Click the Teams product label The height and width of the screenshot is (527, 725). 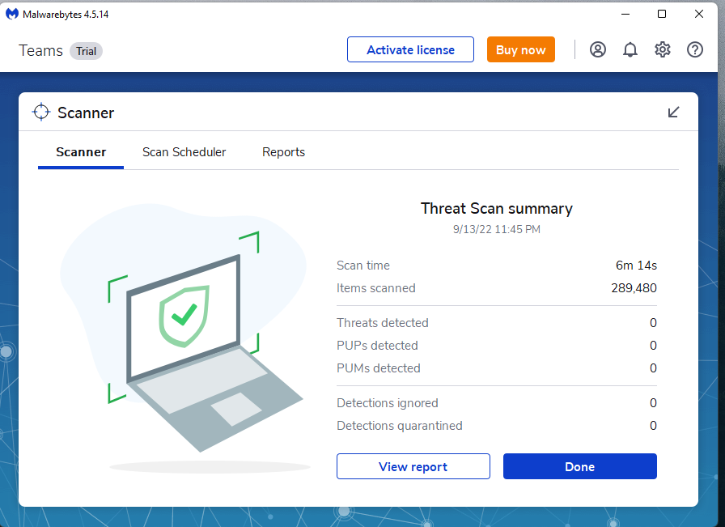click(x=40, y=50)
